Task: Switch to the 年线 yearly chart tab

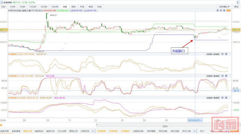Action: point(99,7)
